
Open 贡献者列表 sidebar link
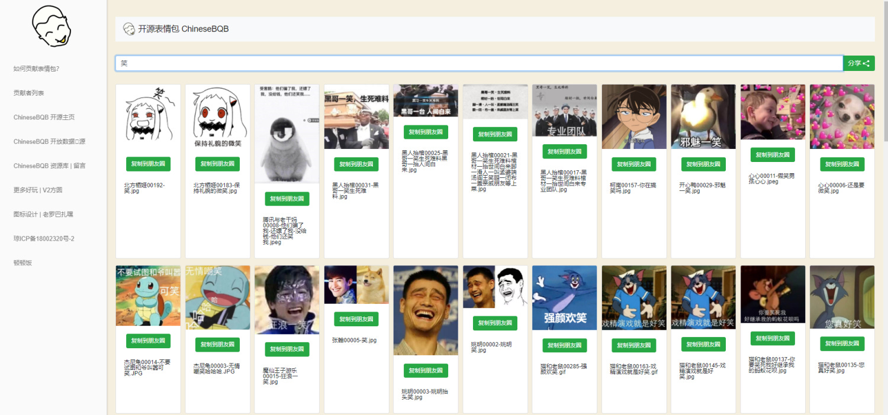(x=28, y=93)
